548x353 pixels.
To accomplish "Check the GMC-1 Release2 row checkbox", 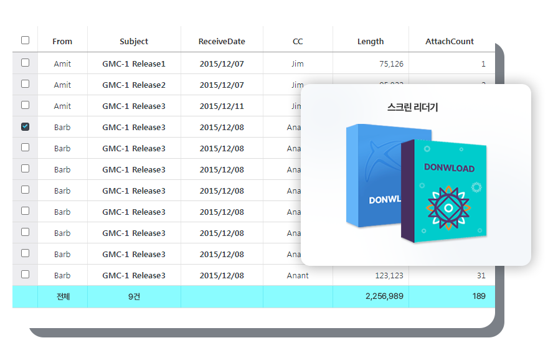I will tap(25, 84).
